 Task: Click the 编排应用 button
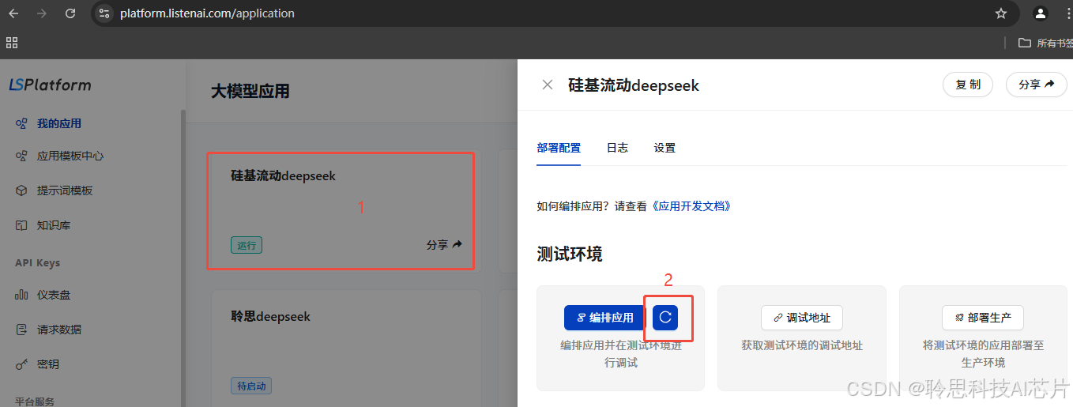click(x=604, y=318)
